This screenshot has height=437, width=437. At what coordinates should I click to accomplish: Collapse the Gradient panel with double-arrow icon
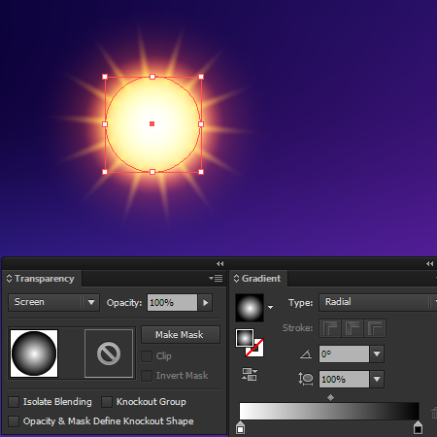tap(430, 263)
